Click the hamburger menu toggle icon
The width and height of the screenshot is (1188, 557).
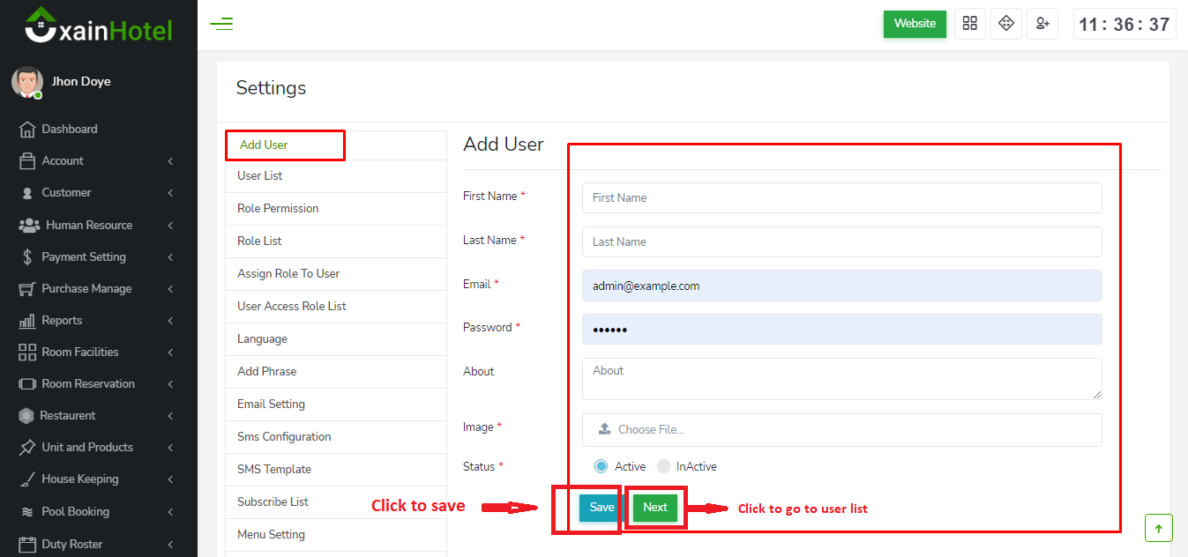tap(221, 24)
